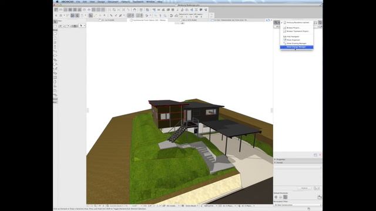Image resolution: width=376 pixels, height=211 pixels.
Task: Select the Beam tool in the toolbox
Action: click(x=55, y=52)
